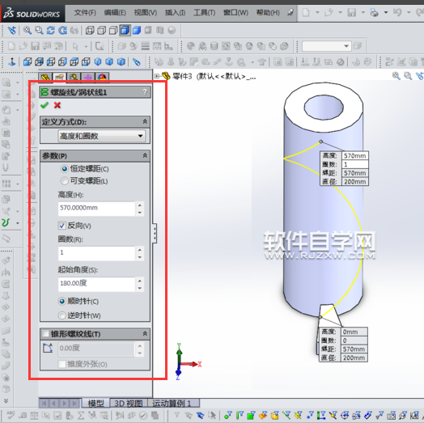Open the 文件(F) menu
The image size is (424, 423).
click(85, 13)
